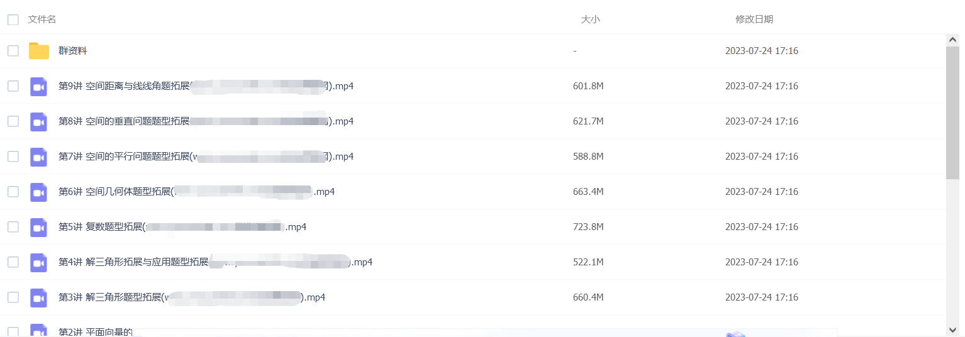The image size is (965, 337).
Task: Click video icon for 第4讲 file
Action: click(39, 262)
